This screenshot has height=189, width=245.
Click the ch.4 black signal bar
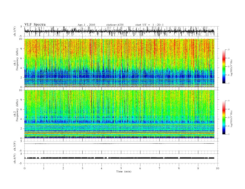point(119,158)
